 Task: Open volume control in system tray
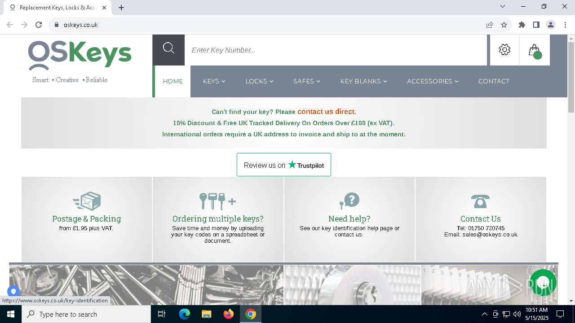click(517, 314)
